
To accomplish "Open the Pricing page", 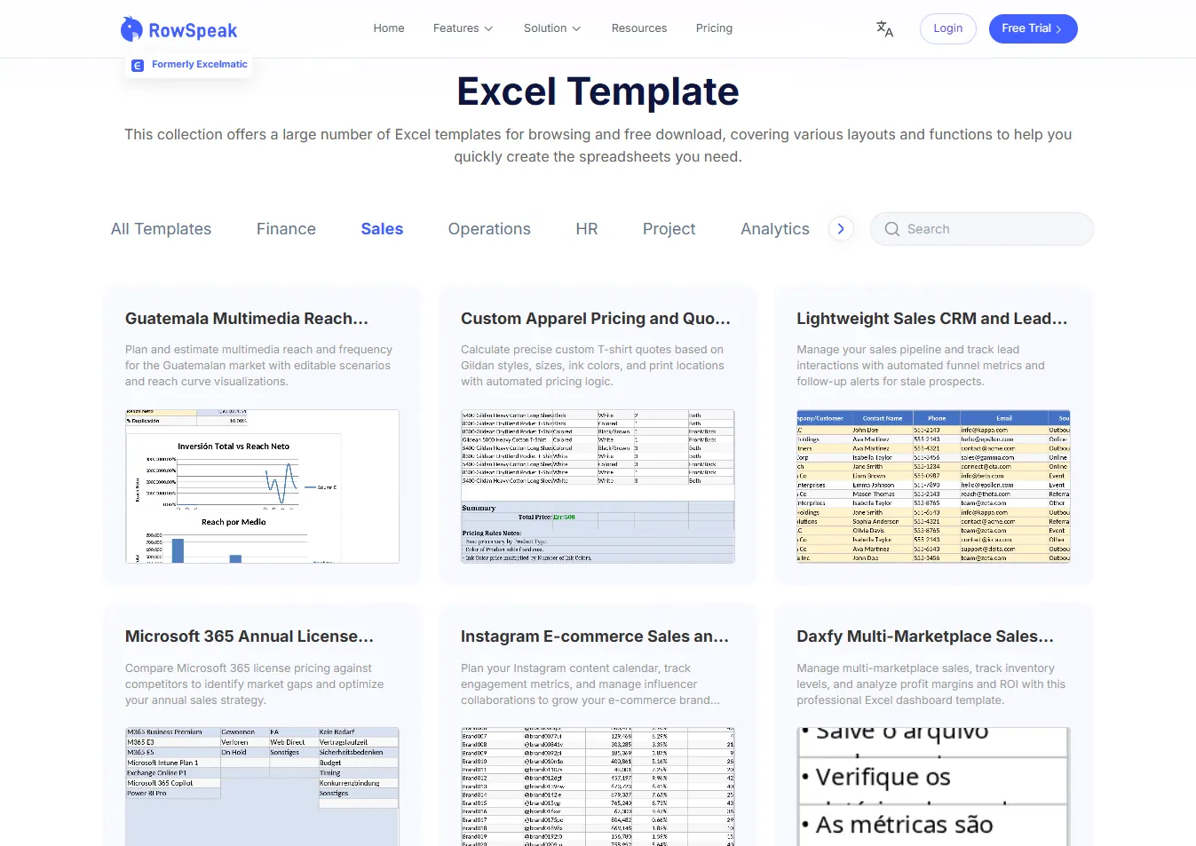I will point(714,28).
